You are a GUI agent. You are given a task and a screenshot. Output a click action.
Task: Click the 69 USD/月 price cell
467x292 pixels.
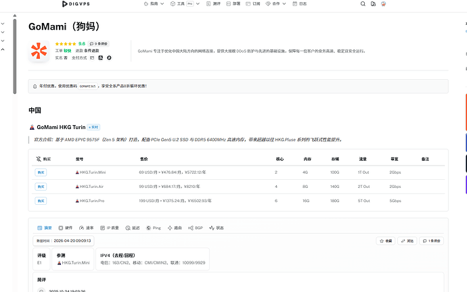click(x=173, y=172)
